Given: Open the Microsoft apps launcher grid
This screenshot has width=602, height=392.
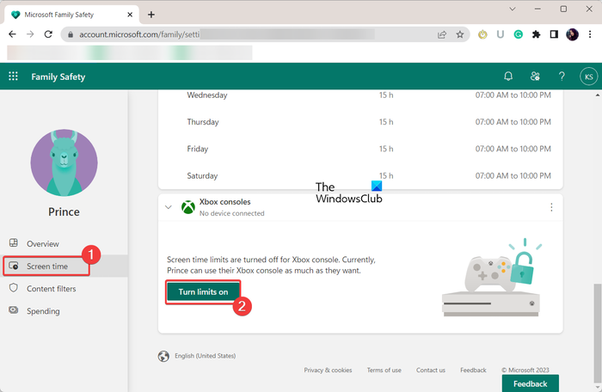Looking at the screenshot, I should click(x=13, y=77).
